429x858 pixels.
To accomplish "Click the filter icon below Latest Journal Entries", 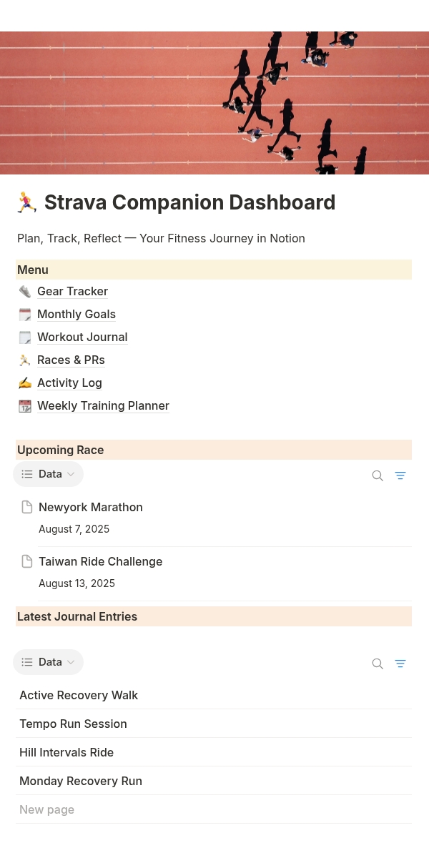I will (x=400, y=664).
